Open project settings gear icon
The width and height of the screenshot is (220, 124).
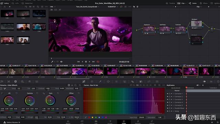[218, 122]
